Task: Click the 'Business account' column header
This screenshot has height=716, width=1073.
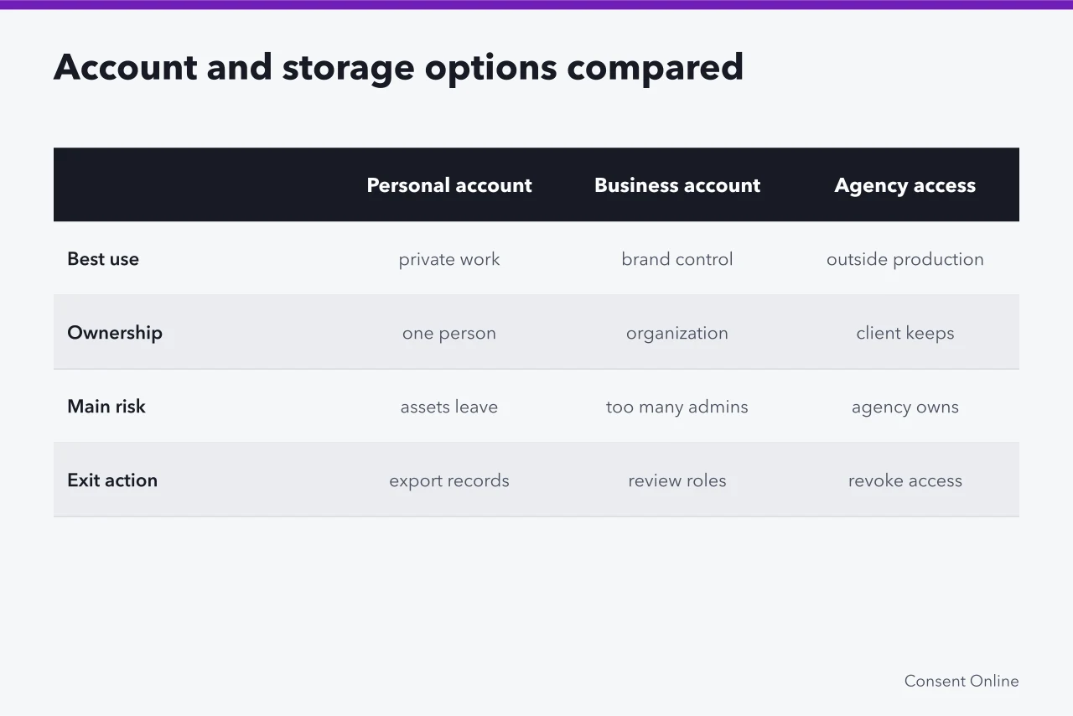Action: [x=677, y=185]
